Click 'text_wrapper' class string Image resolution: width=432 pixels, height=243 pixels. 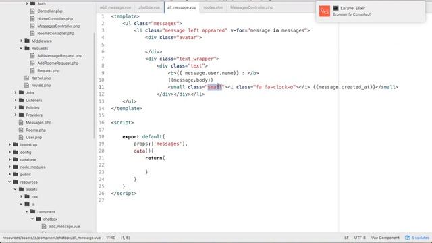pos(196,59)
